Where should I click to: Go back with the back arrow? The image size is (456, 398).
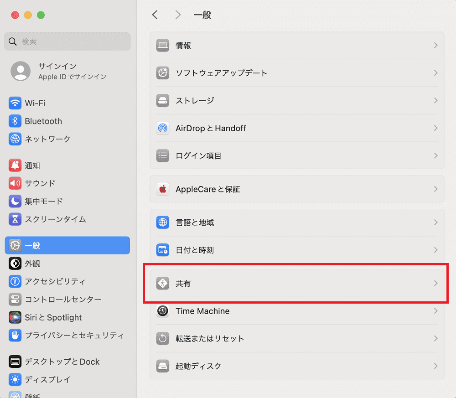[x=155, y=15]
